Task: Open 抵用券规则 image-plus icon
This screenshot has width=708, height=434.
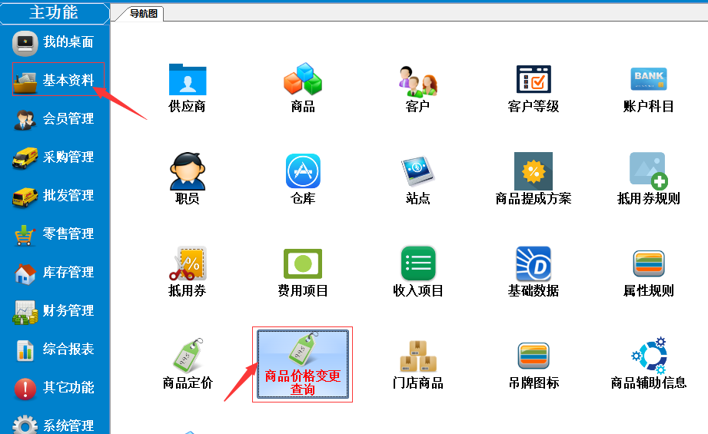Action: point(648,179)
